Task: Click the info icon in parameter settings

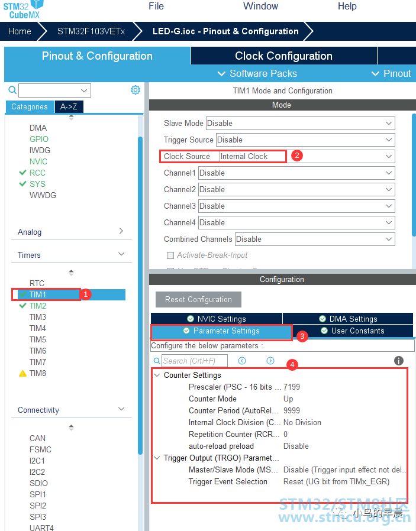Action: 399,361
